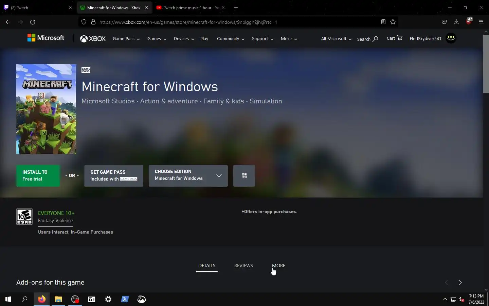Go back to previous page

8,22
